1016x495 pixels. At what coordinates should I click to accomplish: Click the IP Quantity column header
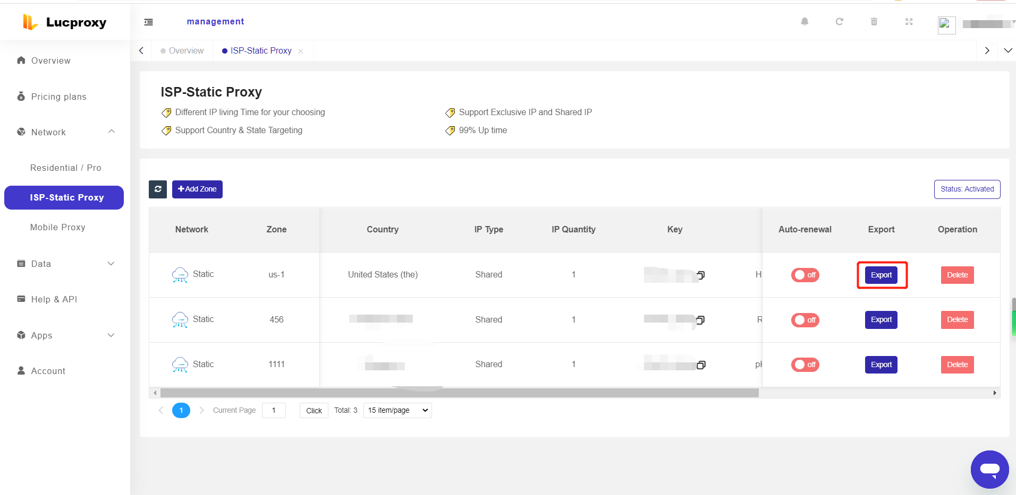point(573,230)
